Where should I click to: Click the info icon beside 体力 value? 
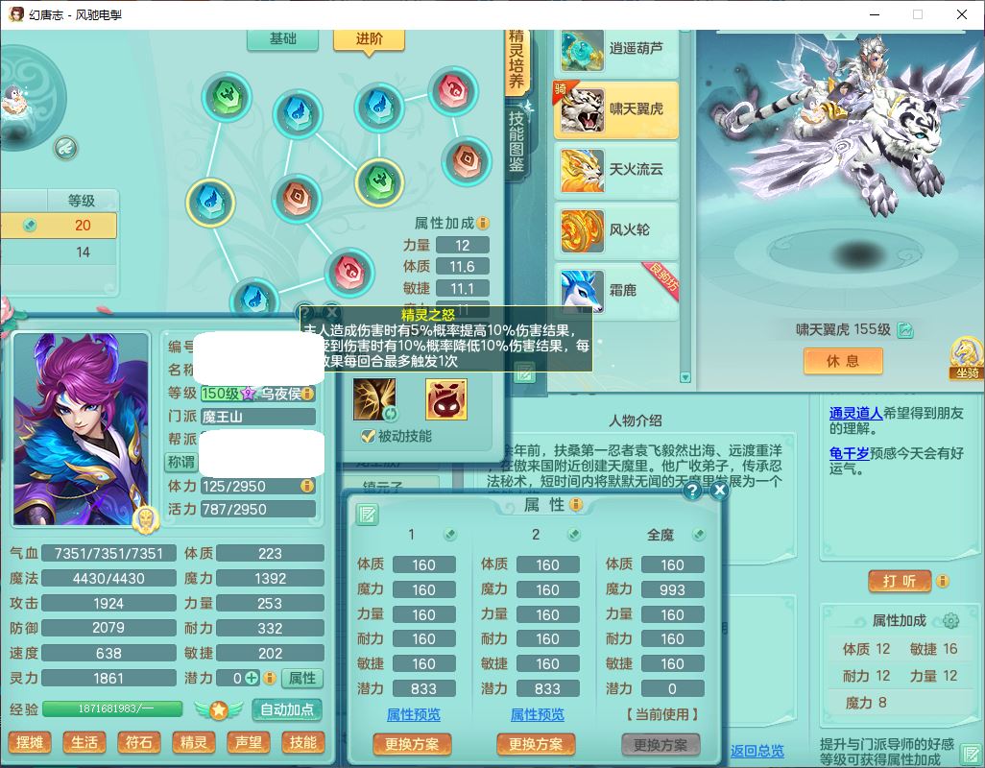(x=307, y=486)
